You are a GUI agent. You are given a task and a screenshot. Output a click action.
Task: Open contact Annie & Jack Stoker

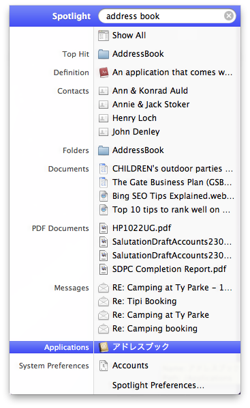click(x=151, y=105)
